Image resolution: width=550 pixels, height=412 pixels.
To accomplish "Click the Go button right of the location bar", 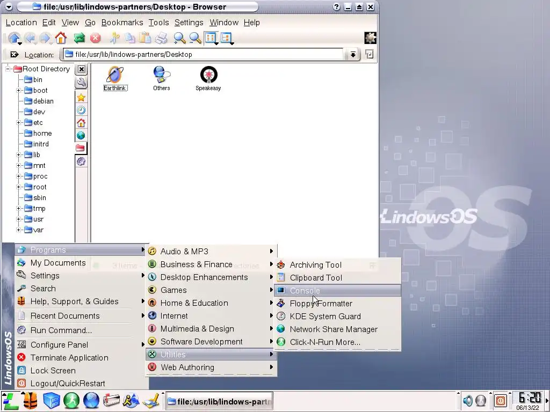I will (370, 54).
